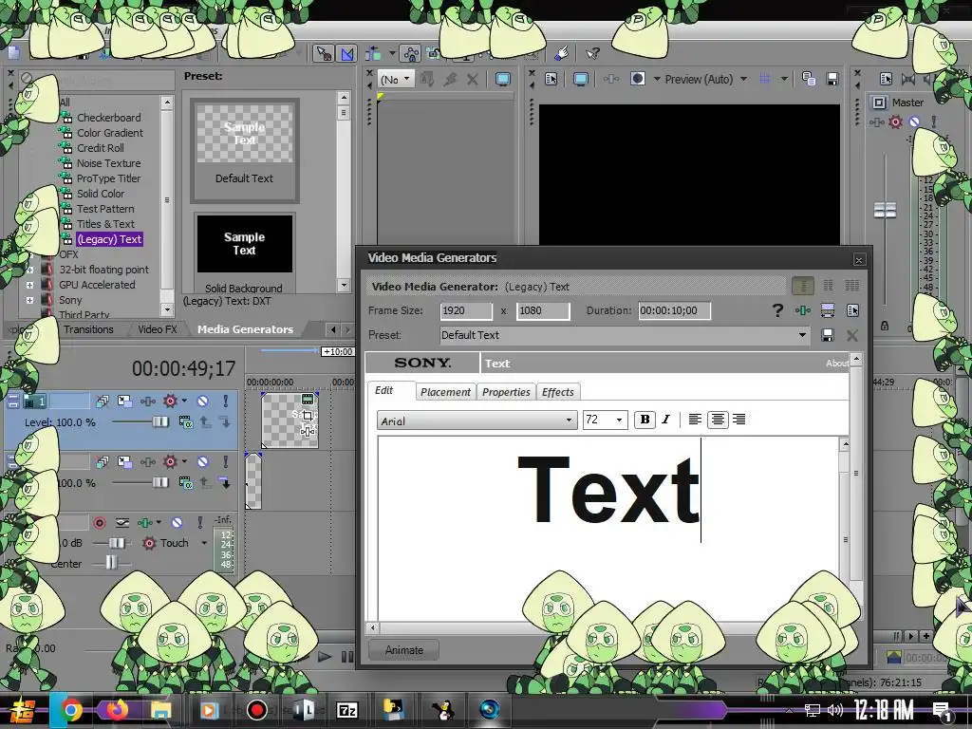Mute the audio track
The image size is (972, 729).
[x=177, y=523]
